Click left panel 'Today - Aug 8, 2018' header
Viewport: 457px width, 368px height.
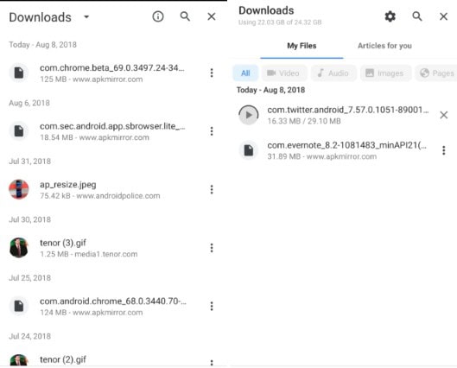[x=42, y=45]
